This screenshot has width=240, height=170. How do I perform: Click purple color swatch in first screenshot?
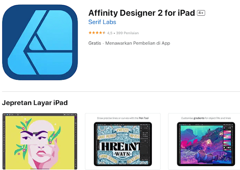pyautogui.click(x=76, y=118)
